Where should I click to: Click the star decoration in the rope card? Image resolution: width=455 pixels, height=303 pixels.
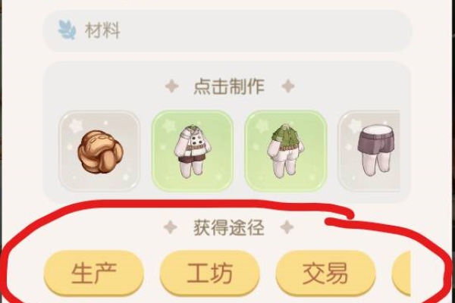[x=76, y=126]
